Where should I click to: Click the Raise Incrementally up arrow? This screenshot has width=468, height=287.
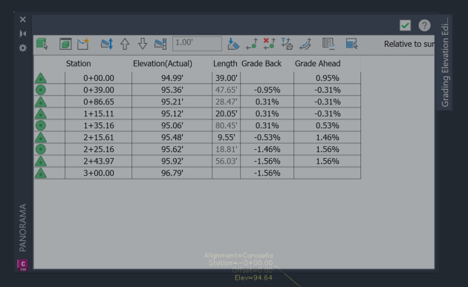(125, 44)
